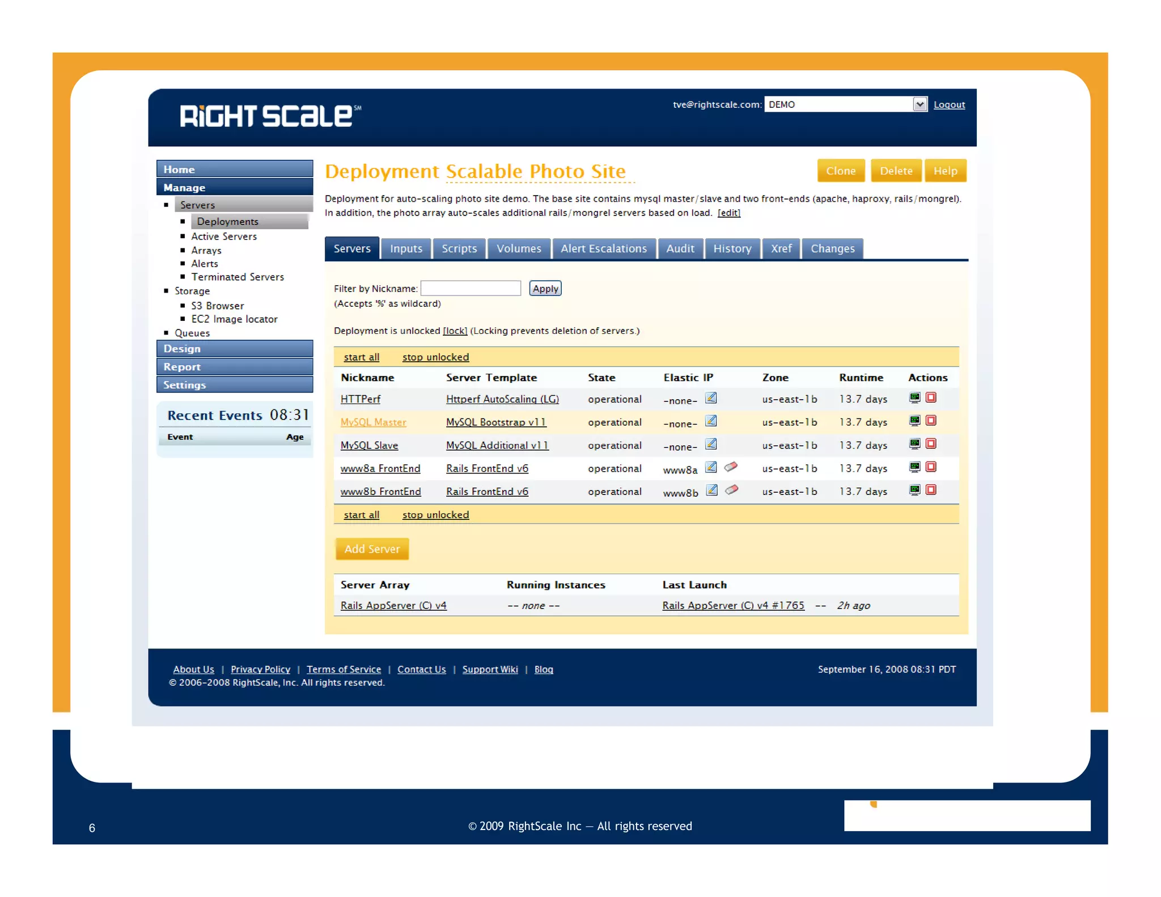
Task: Click the red stop icon for www8a FrontEnd
Action: 931,467
